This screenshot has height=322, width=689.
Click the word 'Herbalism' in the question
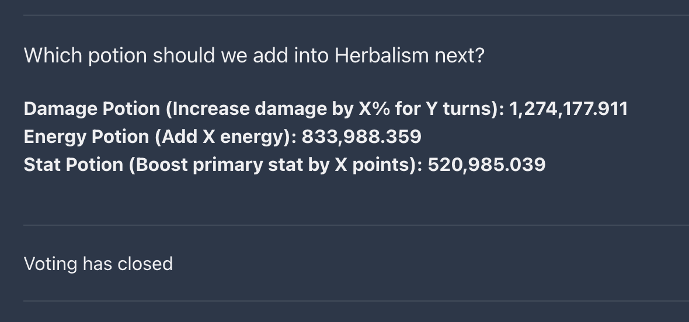click(x=381, y=56)
